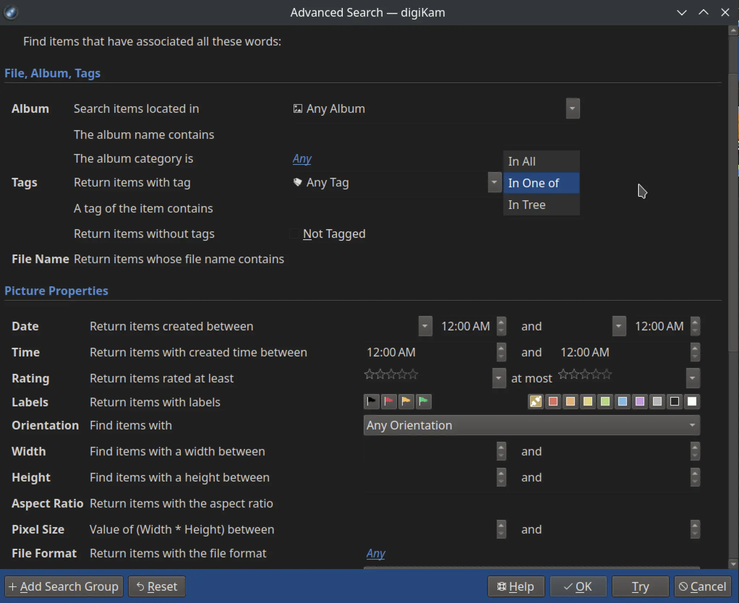739x603 pixels.
Task: Open the Any file format link
Action: pos(375,553)
